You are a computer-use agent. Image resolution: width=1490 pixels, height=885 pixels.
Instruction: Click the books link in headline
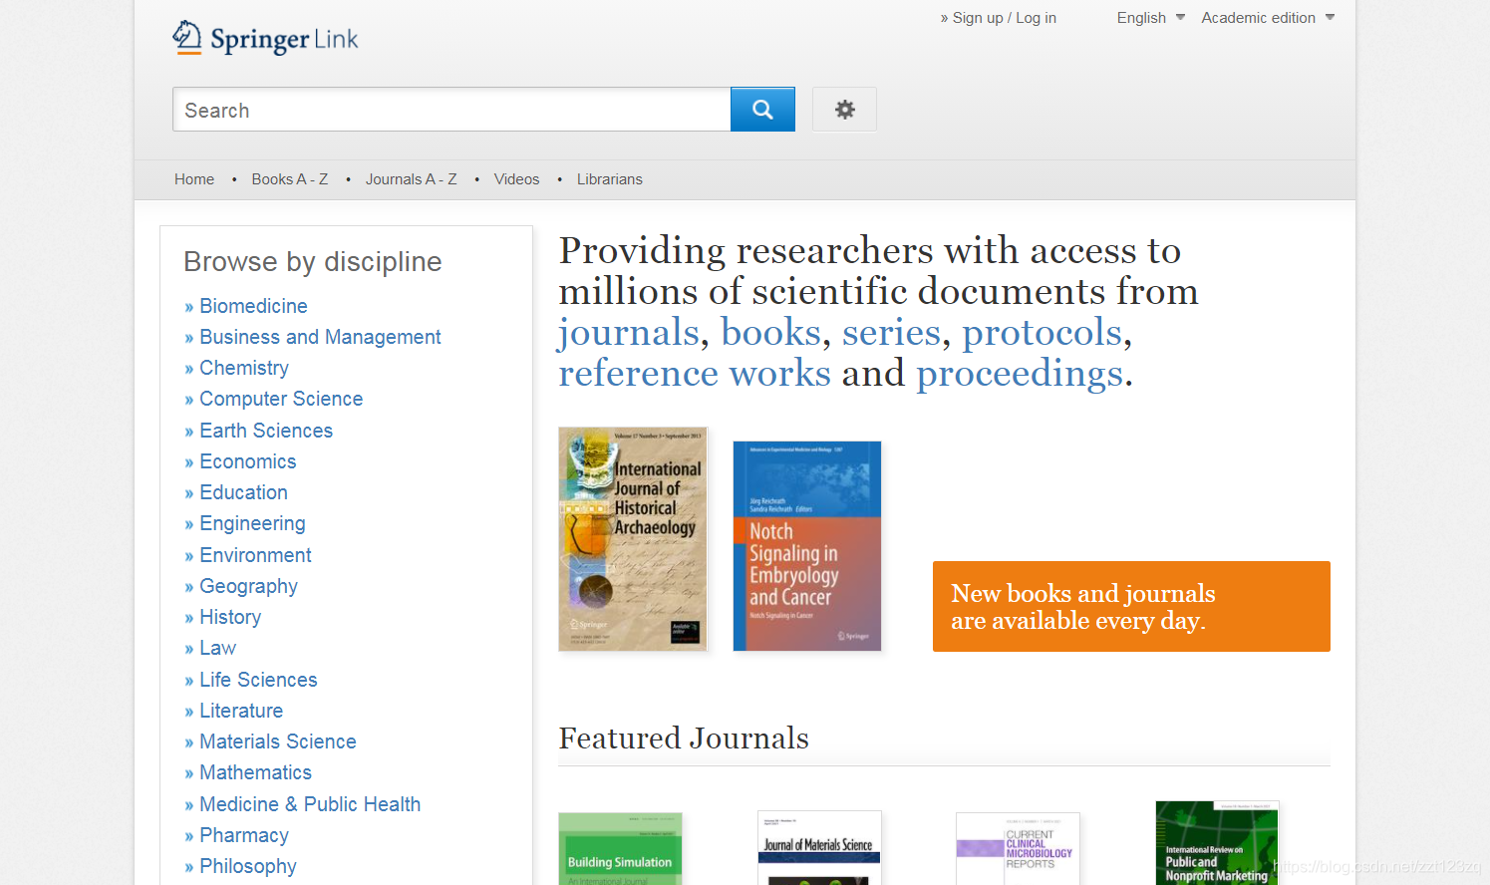click(x=770, y=333)
